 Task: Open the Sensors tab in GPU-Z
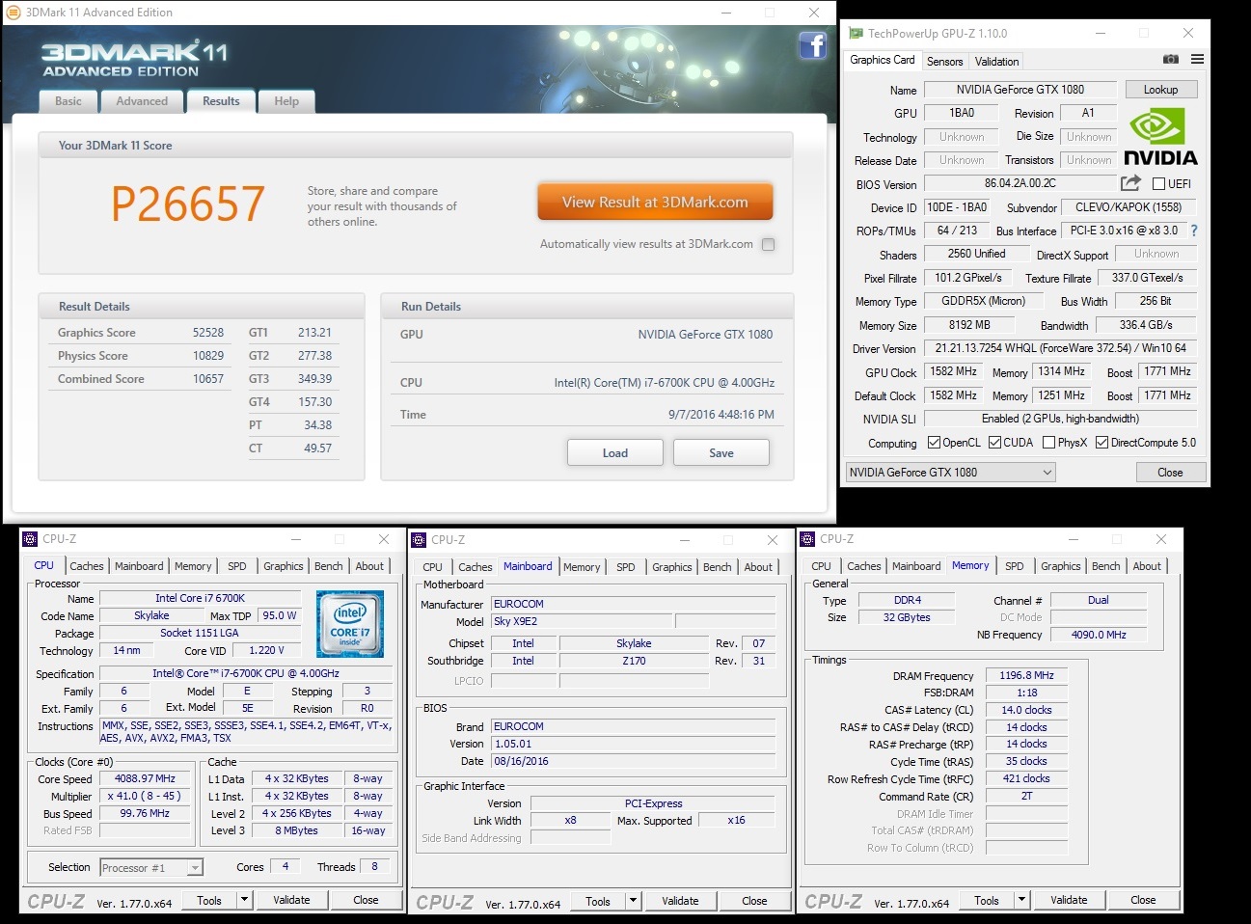click(944, 61)
